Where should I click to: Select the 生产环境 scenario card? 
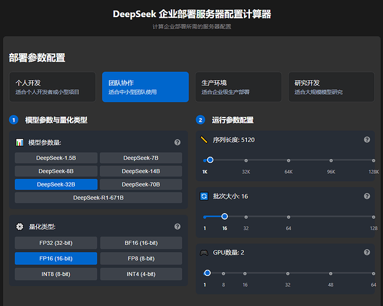pos(238,87)
